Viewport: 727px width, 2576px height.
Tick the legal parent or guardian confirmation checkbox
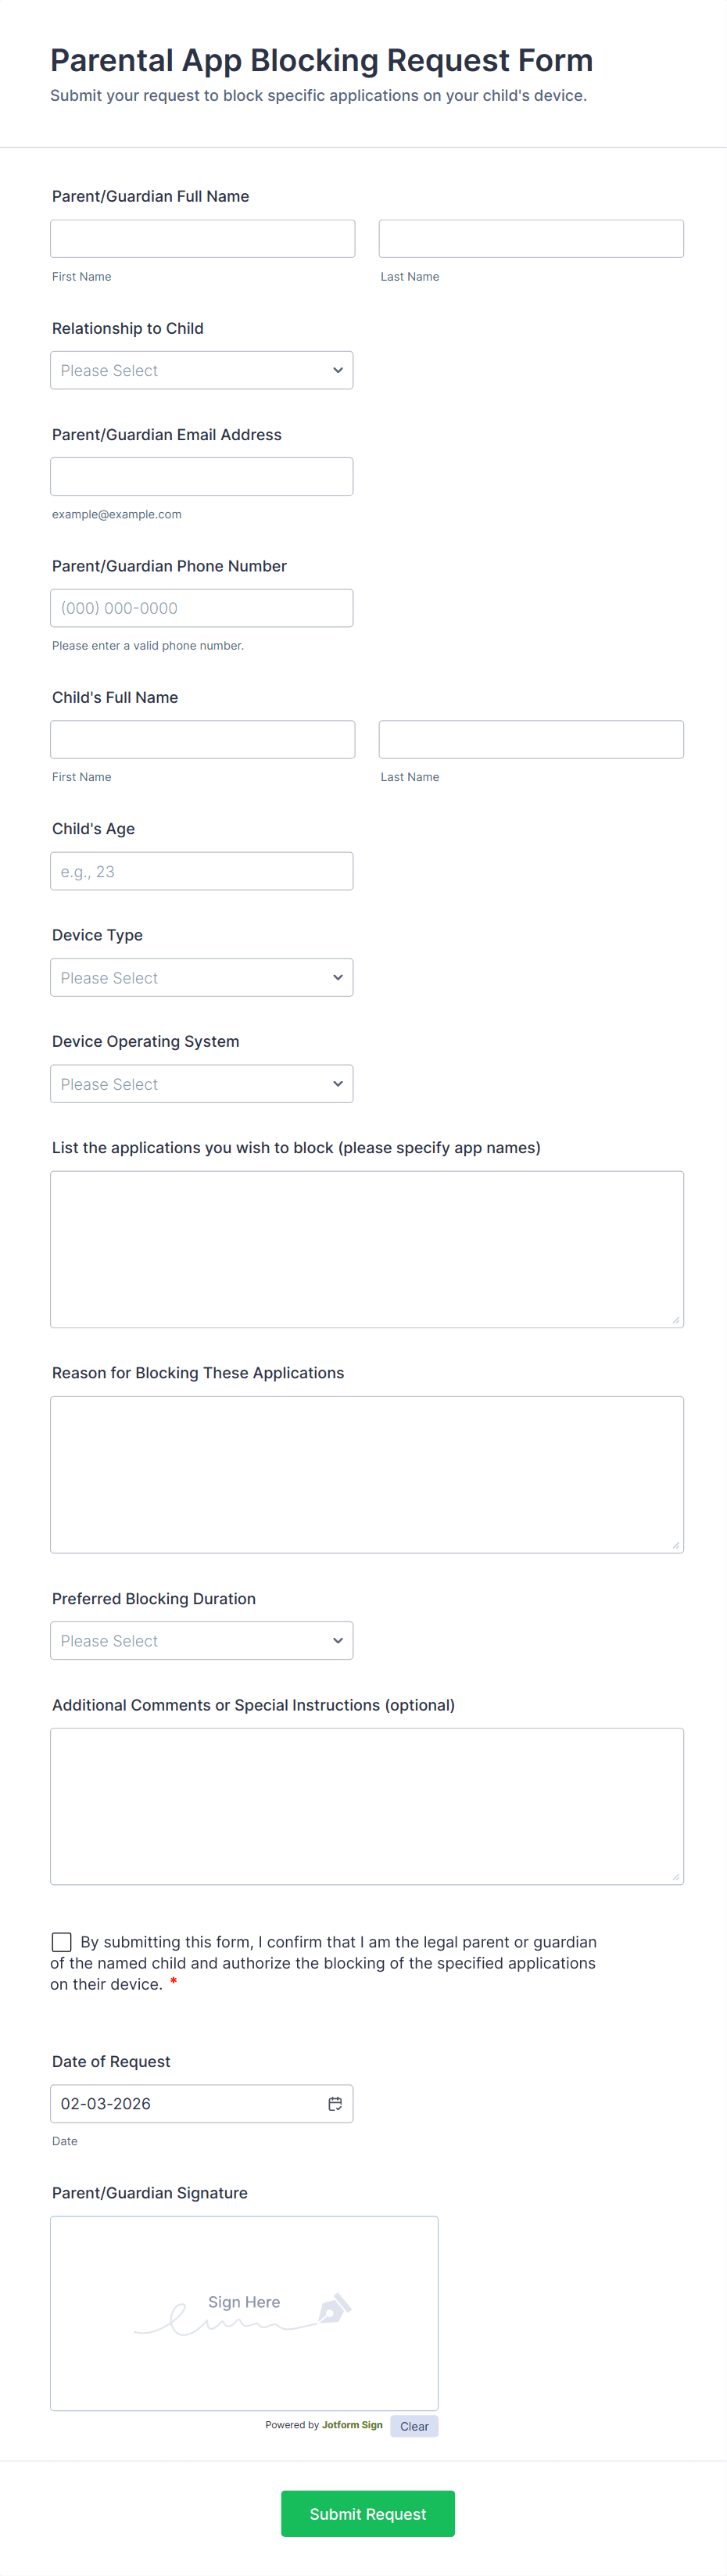(62, 1941)
